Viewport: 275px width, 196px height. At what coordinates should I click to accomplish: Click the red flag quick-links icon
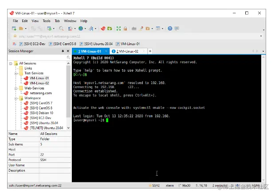15,44
